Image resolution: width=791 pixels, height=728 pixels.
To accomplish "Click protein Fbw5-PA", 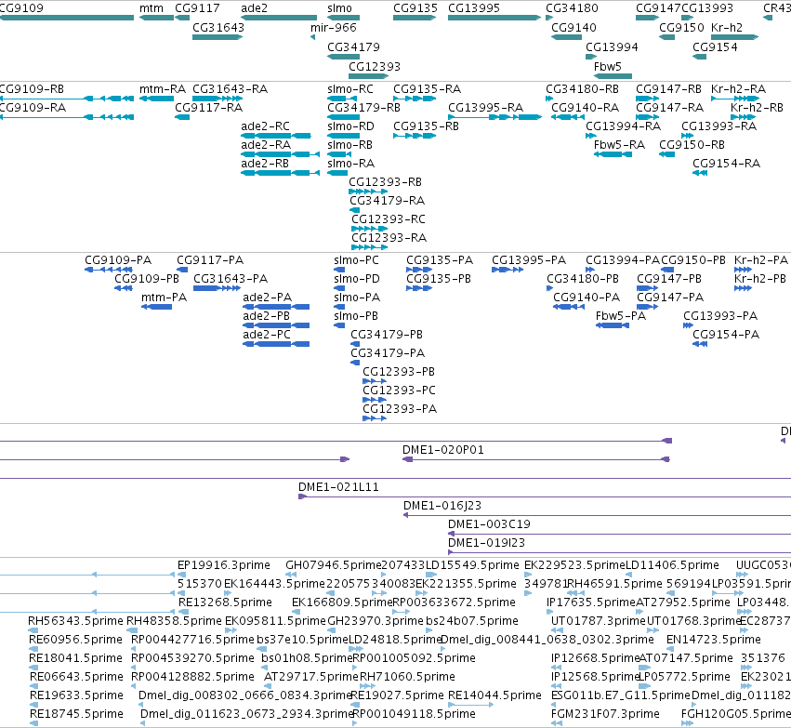I will click(613, 325).
